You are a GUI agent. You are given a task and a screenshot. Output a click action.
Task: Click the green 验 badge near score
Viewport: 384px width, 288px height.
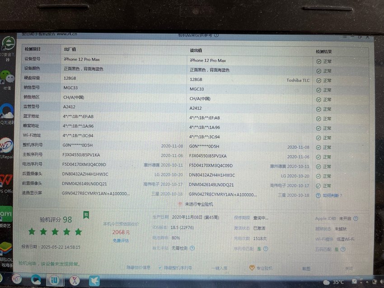coord(86,215)
